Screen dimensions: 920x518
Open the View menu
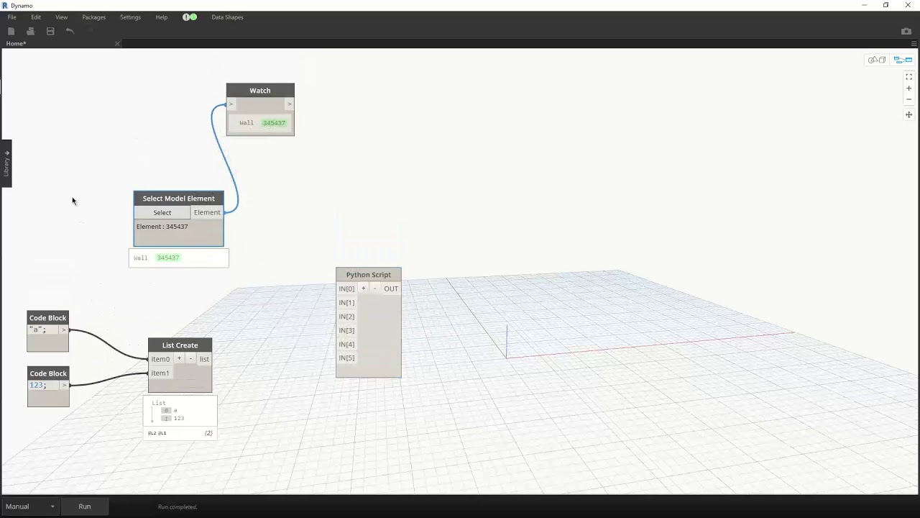[62, 17]
